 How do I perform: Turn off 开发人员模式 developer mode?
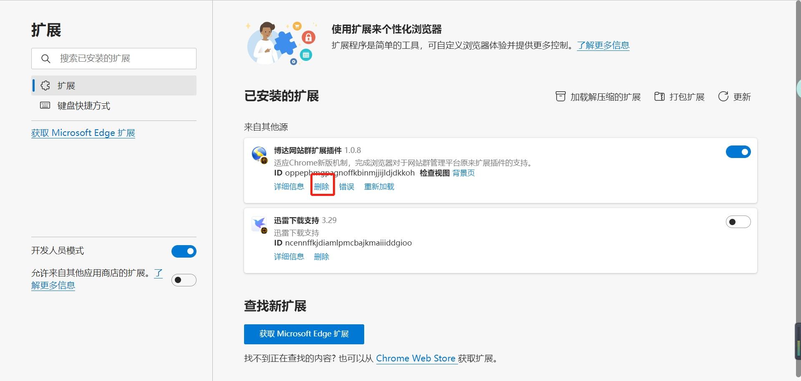[184, 251]
